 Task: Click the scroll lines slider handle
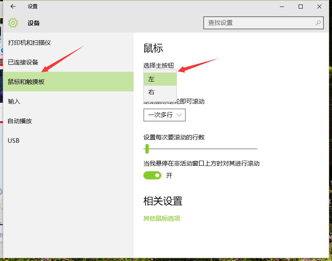coord(147,149)
